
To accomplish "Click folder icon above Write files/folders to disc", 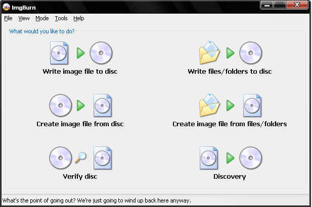I will pyautogui.click(x=209, y=53).
